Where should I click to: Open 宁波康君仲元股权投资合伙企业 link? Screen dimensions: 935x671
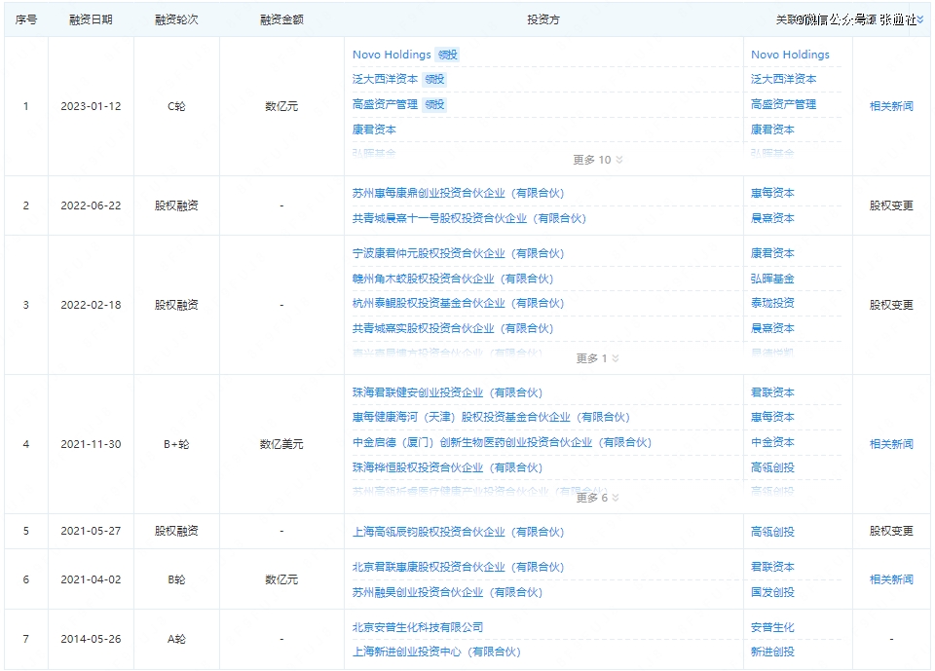tap(458, 253)
